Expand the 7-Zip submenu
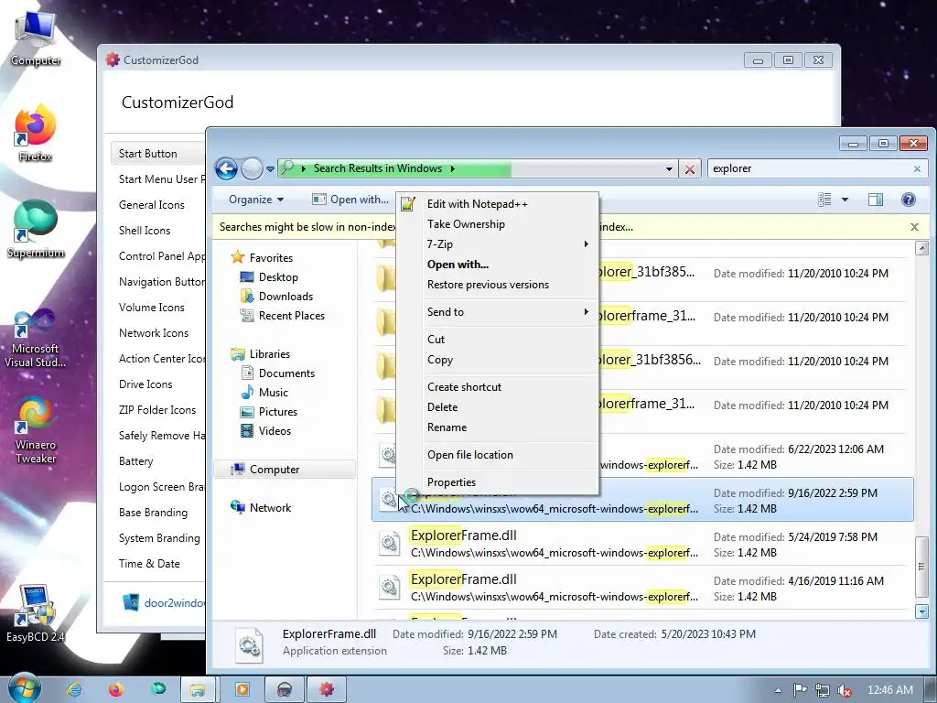This screenshot has width=937, height=703. tap(497, 243)
